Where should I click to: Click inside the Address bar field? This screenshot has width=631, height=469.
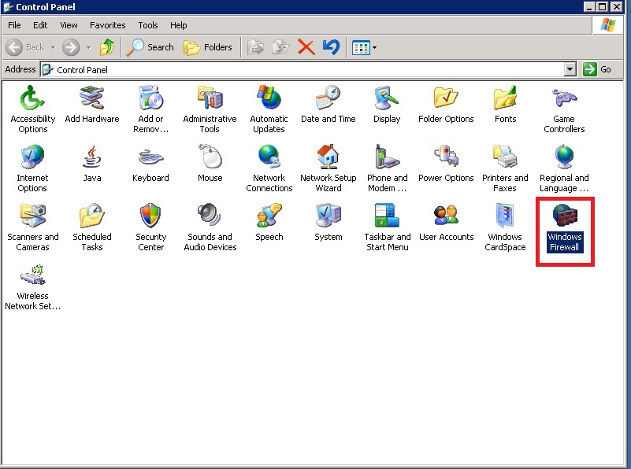[x=303, y=69]
